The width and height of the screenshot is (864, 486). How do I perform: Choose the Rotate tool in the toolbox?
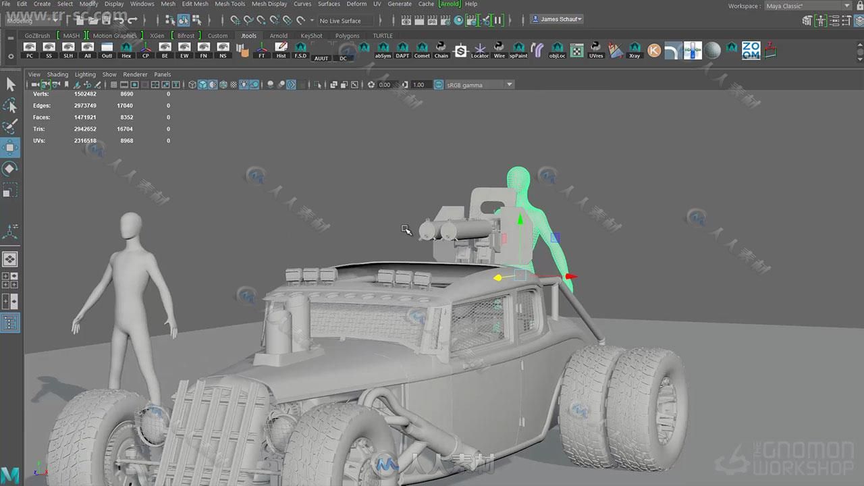click(x=10, y=169)
